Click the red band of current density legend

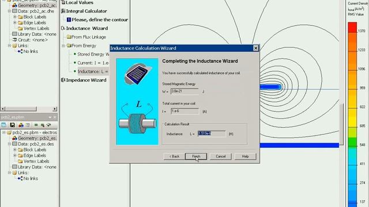[x=352, y=27]
